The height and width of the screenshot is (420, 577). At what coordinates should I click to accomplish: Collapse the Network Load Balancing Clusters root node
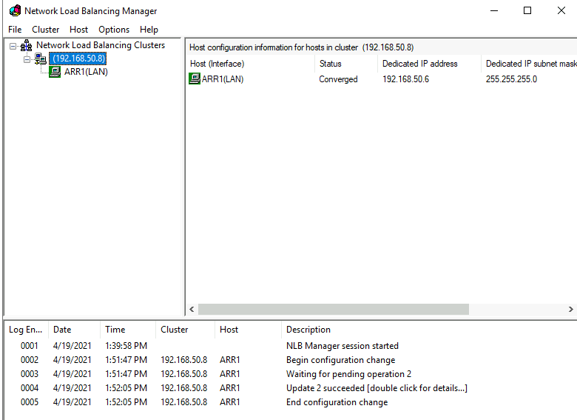[13, 46]
